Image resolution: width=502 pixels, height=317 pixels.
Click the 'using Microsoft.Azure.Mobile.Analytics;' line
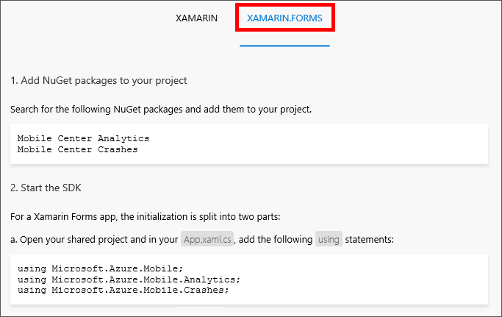(x=129, y=279)
